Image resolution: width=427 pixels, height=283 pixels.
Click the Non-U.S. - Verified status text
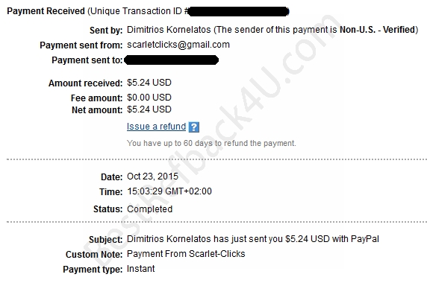[378, 30]
